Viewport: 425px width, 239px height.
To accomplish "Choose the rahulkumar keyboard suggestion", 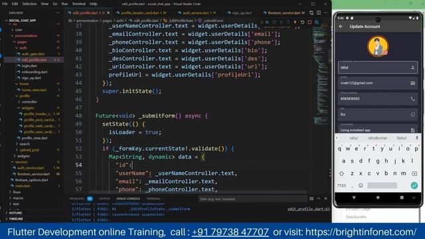I will (x=378, y=138).
